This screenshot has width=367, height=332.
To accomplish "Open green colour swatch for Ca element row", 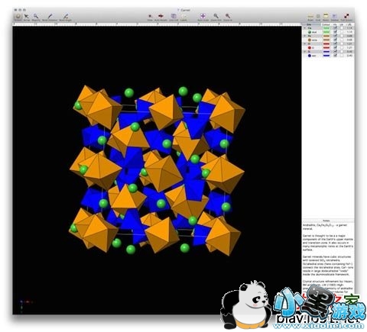I will tap(326, 28).
